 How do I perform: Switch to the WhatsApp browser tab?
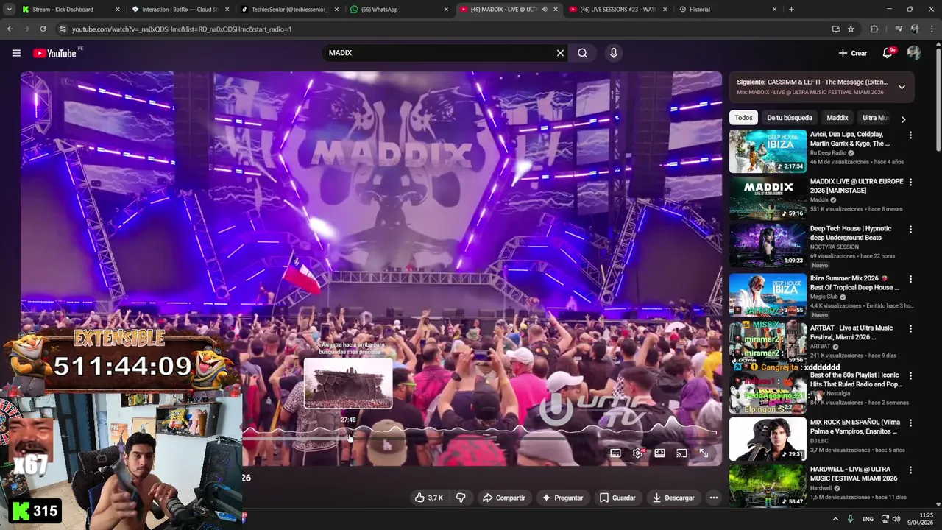tap(397, 10)
